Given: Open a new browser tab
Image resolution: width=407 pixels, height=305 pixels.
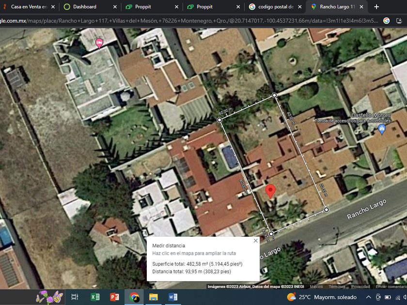Looking at the screenshot, I should 376,7.
